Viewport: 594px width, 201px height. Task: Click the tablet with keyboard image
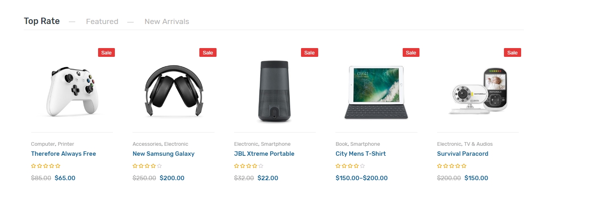click(x=376, y=92)
